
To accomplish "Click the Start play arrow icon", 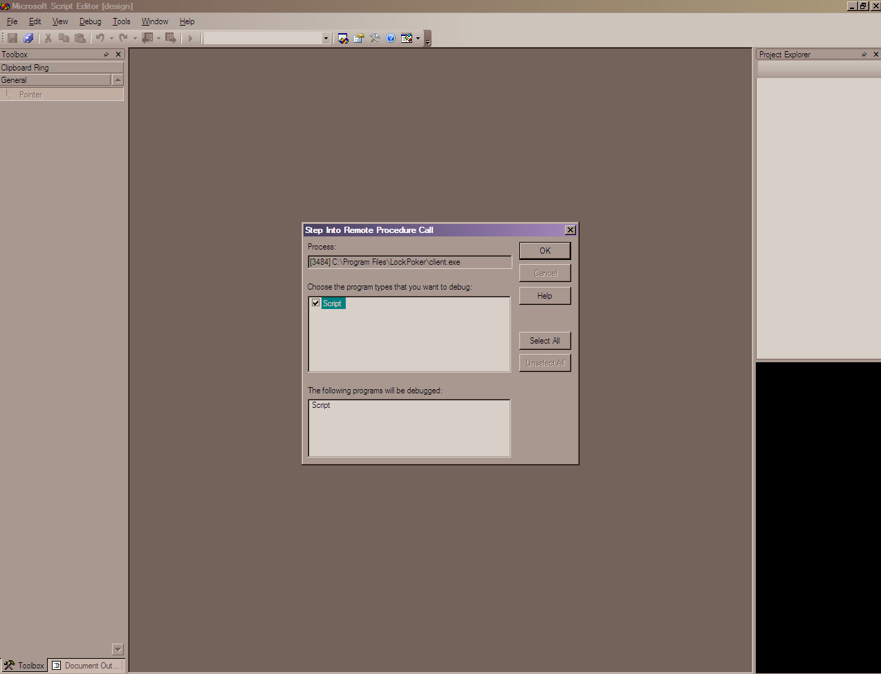I will point(190,38).
